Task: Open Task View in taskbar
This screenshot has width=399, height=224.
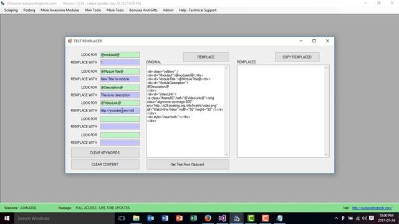Action: pos(122,218)
